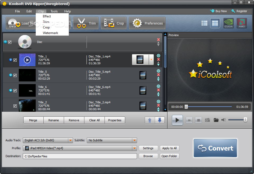Open the Crop tool in toolbar
The width and height of the screenshot is (254, 174).
pos(114,23)
